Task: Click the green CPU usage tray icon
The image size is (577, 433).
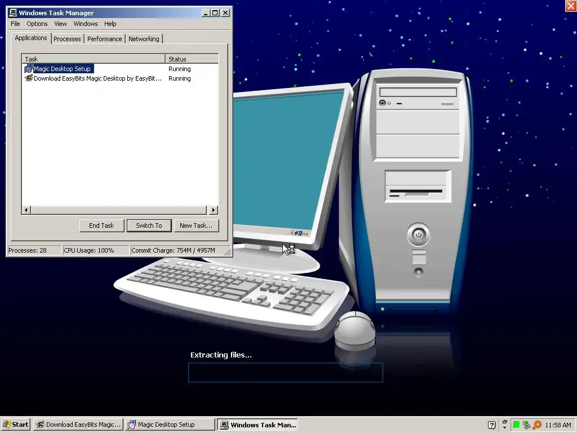Action: point(516,425)
